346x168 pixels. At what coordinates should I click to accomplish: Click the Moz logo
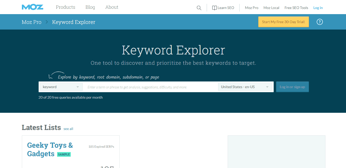[32, 7]
